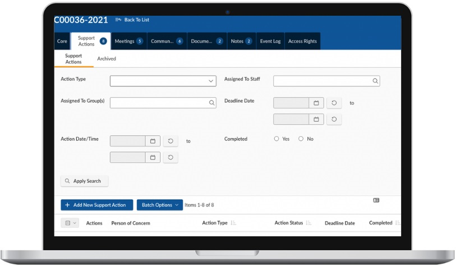This screenshot has height=266, width=456.
Task: Click the Back To List icon
Action: point(118,20)
